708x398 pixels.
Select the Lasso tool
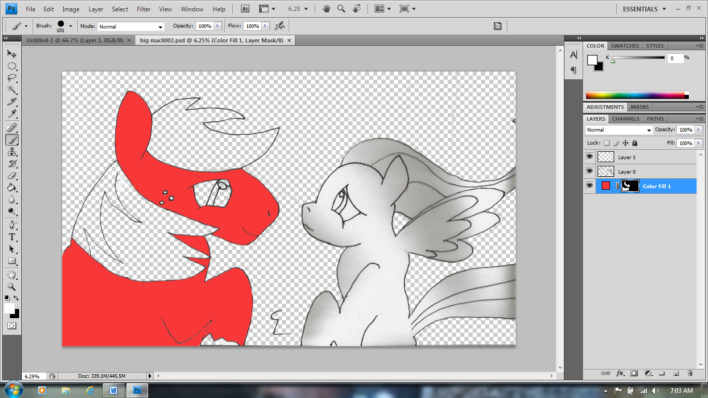[x=11, y=78]
